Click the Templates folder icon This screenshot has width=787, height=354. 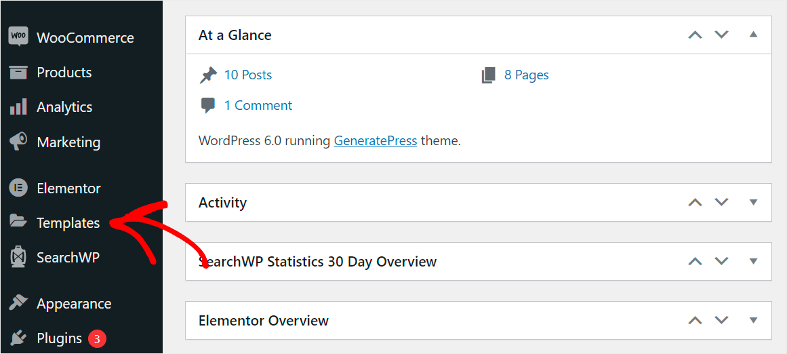[18, 221]
